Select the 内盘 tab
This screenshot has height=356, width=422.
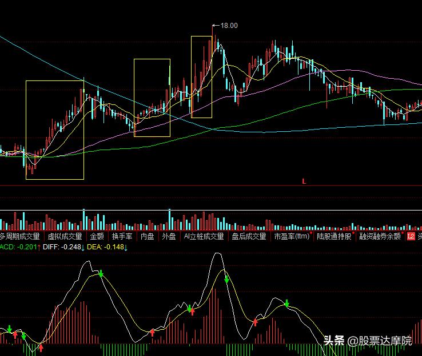point(147,237)
